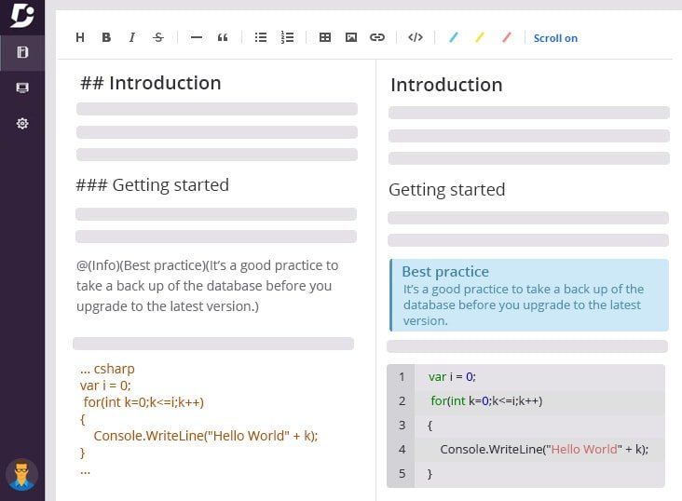Insert an image
This screenshot has height=501, width=682.
click(x=351, y=38)
